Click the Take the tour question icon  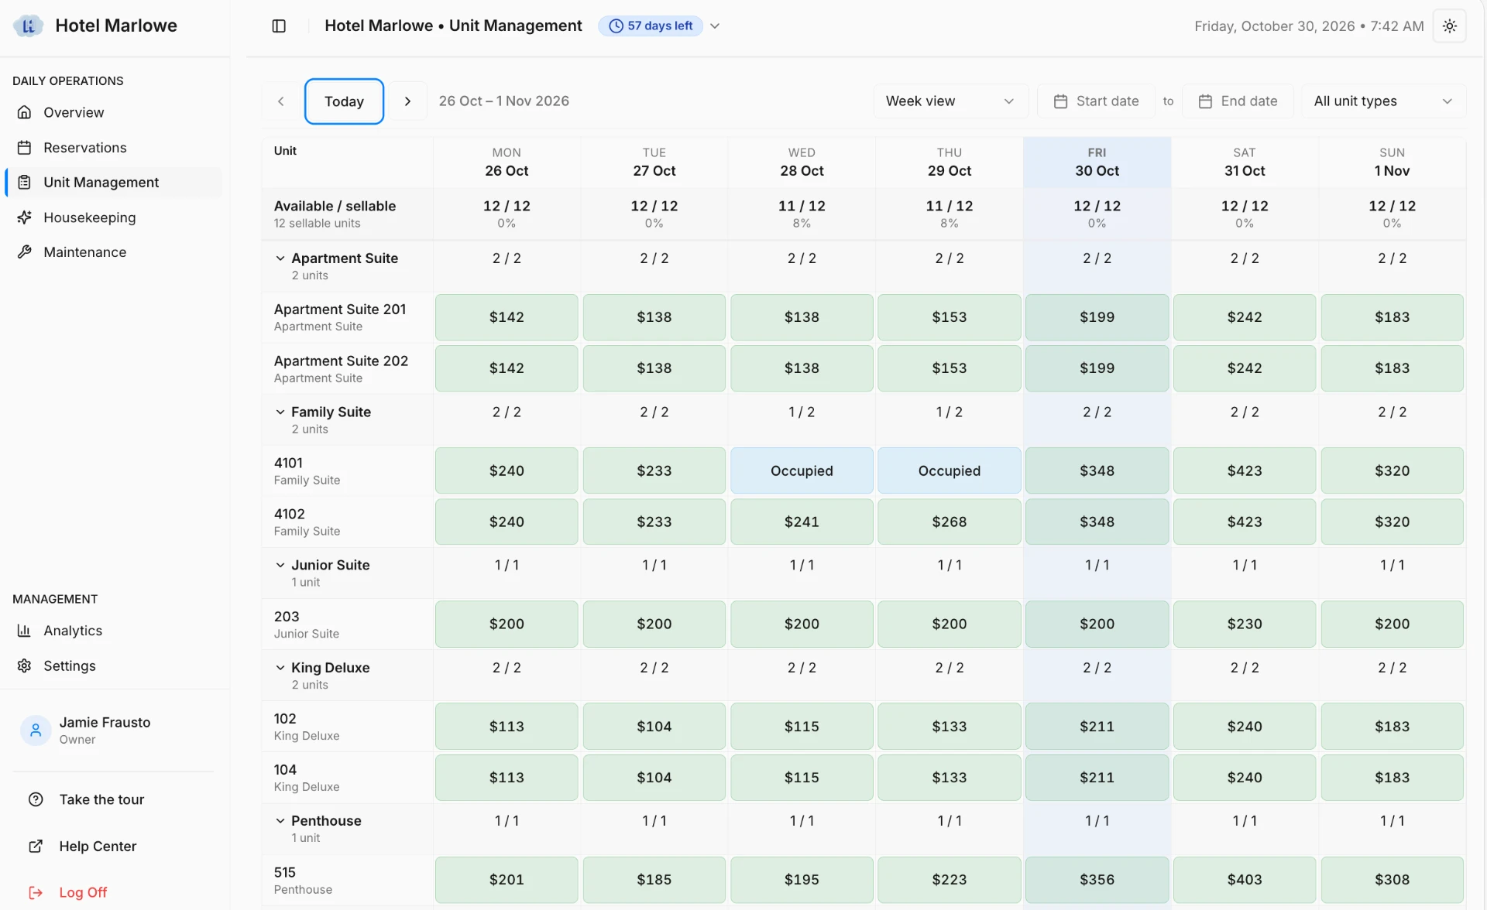click(x=36, y=799)
